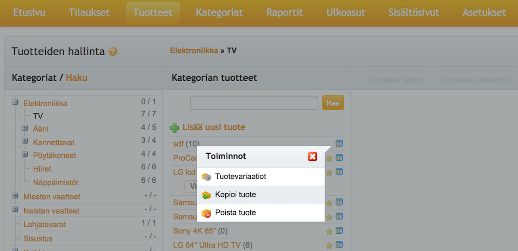The image size is (518, 251).
Task: Go to the Raportit menu tab
Action: coord(284,13)
